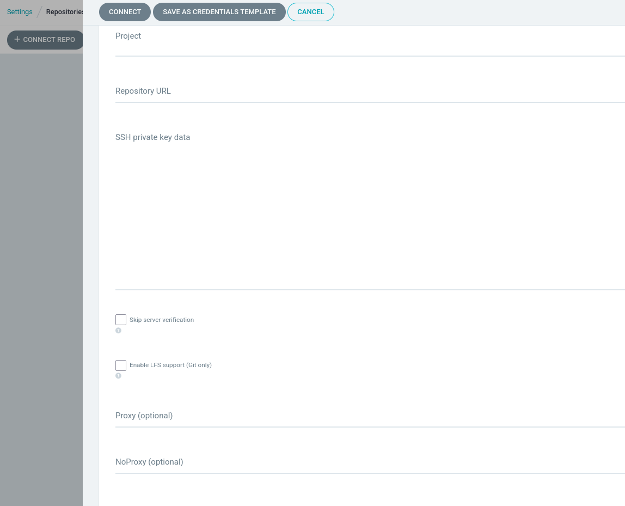Tick the Enable LFS support checkbox
The width and height of the screenshot is (625, 506).
[x=121, y=365]
